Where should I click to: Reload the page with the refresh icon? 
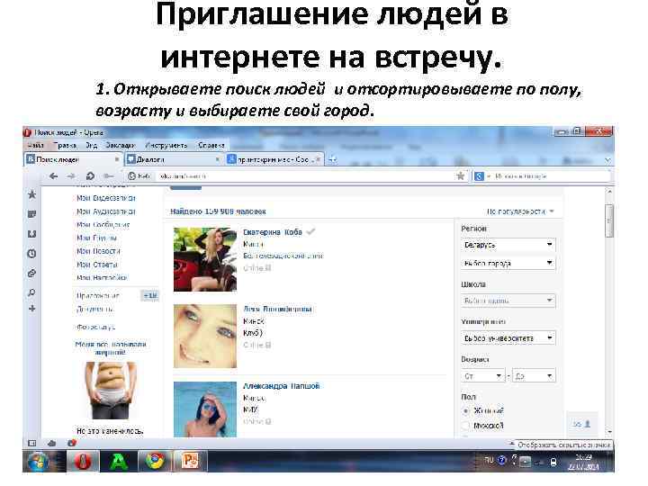coord(90,176)
